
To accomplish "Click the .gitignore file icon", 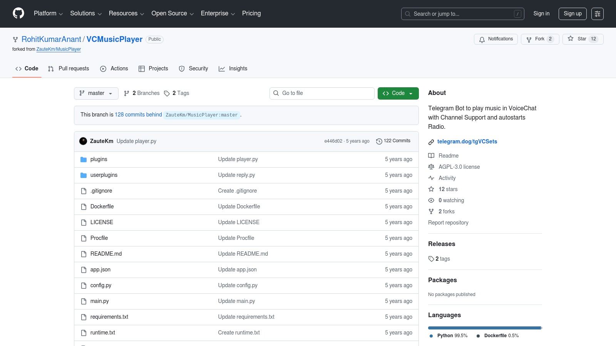I will (x=84, y=191).
